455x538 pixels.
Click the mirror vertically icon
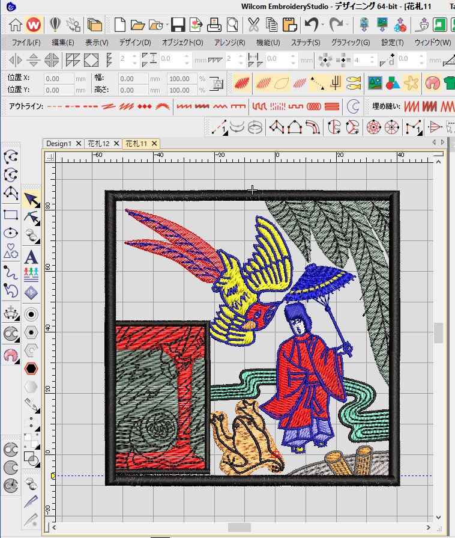(x=33, y=60)
